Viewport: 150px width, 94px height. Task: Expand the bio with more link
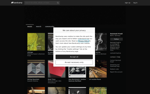click(112, 50)
